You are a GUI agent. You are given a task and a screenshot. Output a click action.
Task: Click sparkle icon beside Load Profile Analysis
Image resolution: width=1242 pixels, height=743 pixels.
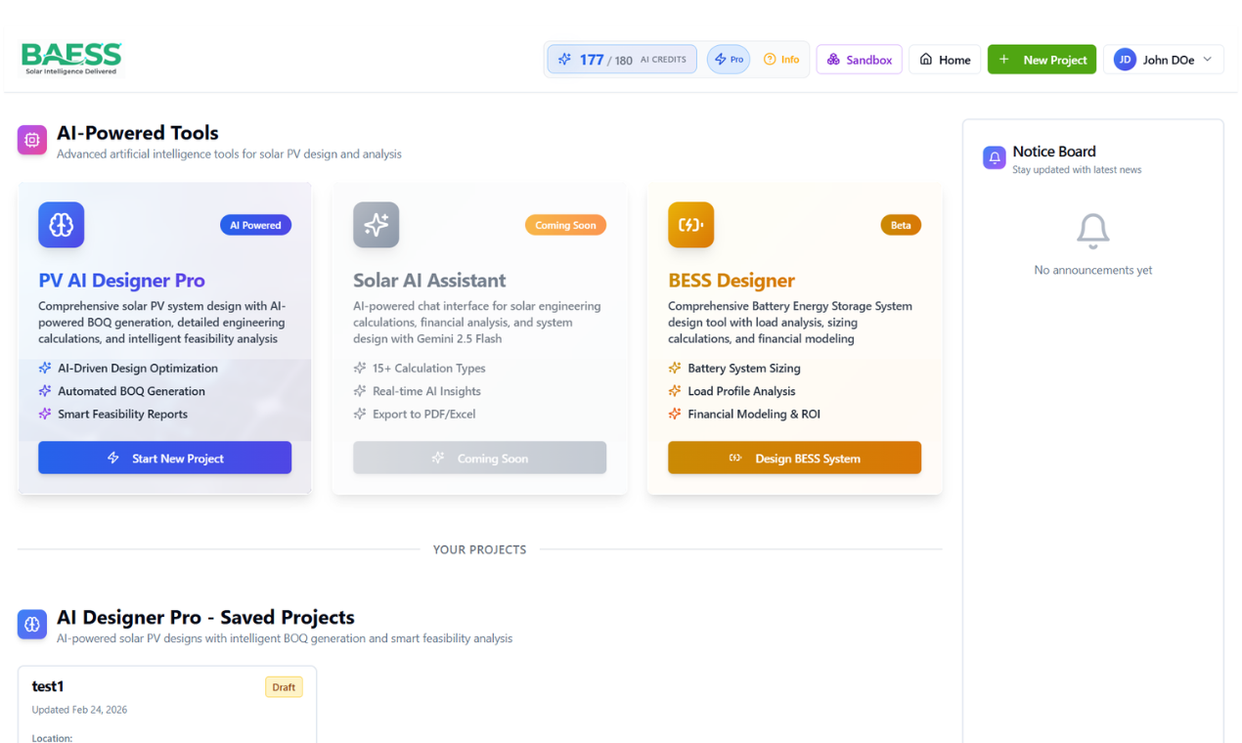coord(675,391)
